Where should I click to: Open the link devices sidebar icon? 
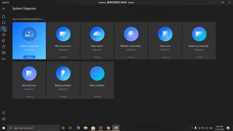pos(4,59)
